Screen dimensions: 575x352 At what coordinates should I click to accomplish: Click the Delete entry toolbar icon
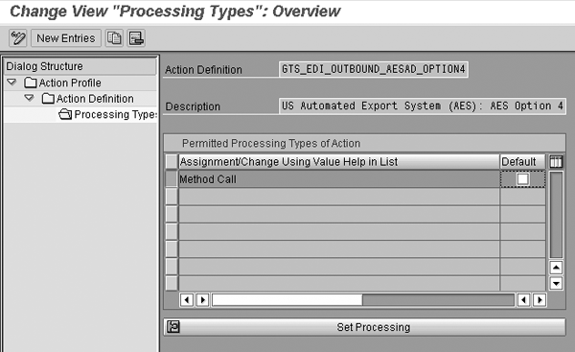tap(136, 38)
